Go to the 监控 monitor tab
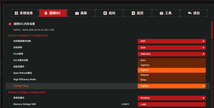This screenshot has width=214, height=108. click(137, 13)
